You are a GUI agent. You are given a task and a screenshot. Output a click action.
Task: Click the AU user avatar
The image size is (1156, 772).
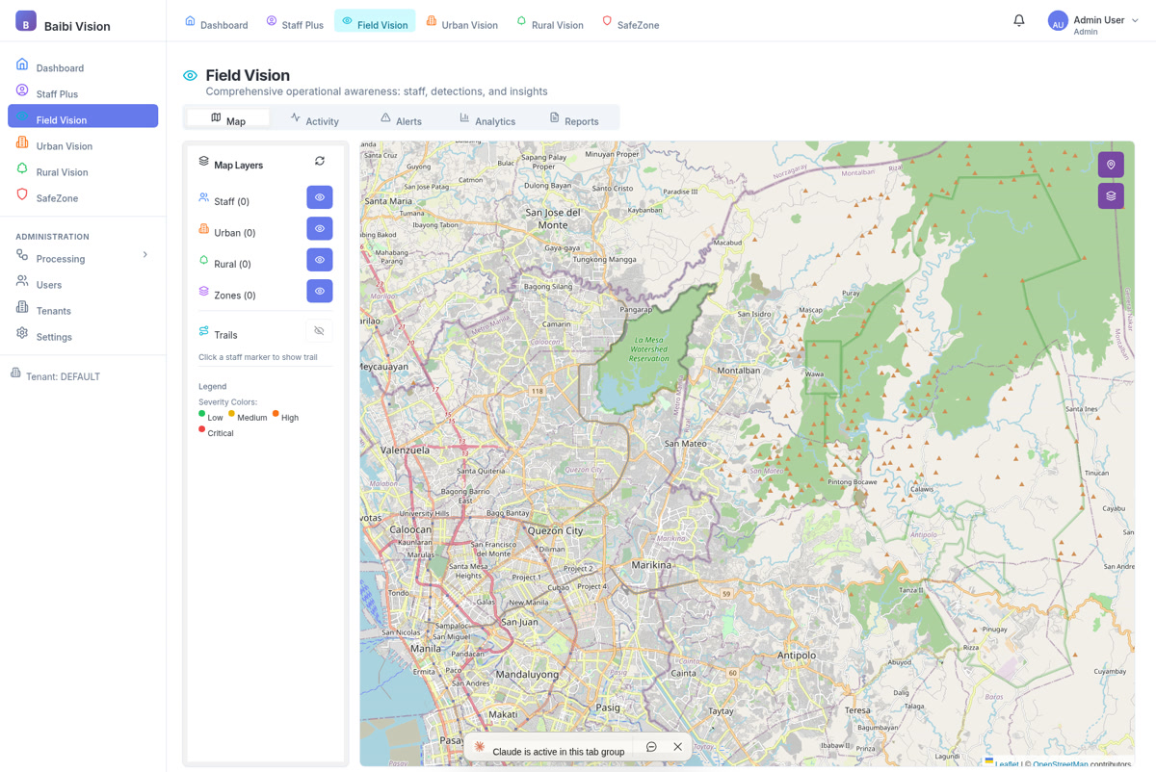tap(1058, 22)
